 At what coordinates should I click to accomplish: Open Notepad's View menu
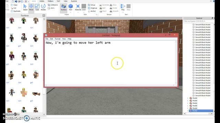pyautogui.click(x=64, y=39)
